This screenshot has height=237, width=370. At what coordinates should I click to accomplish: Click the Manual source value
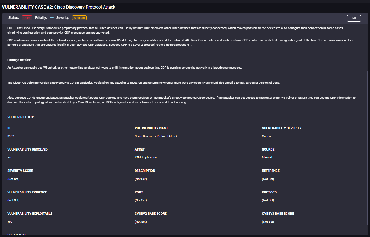coord(267,157)
